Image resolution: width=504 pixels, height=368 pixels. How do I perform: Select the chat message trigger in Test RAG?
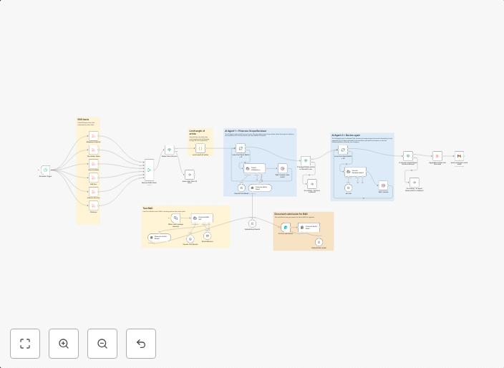coord(175,218)
